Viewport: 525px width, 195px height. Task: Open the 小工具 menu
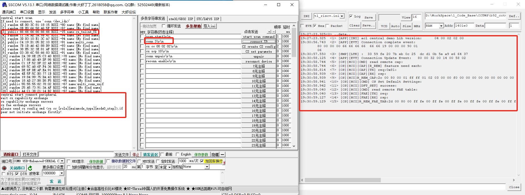pyautogui.click(x=83, y=12)
